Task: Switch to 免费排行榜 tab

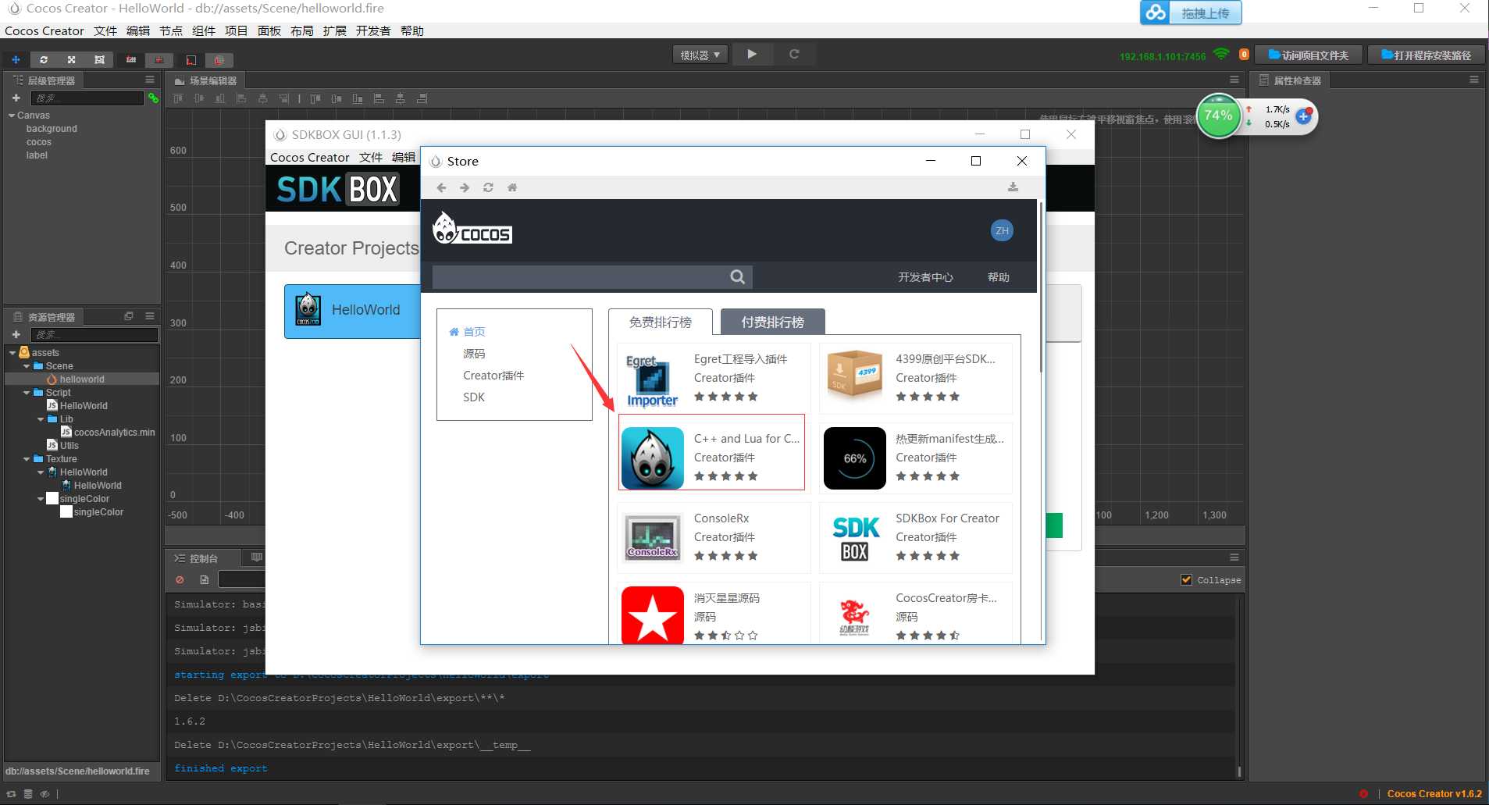Action: click(661, 322)
